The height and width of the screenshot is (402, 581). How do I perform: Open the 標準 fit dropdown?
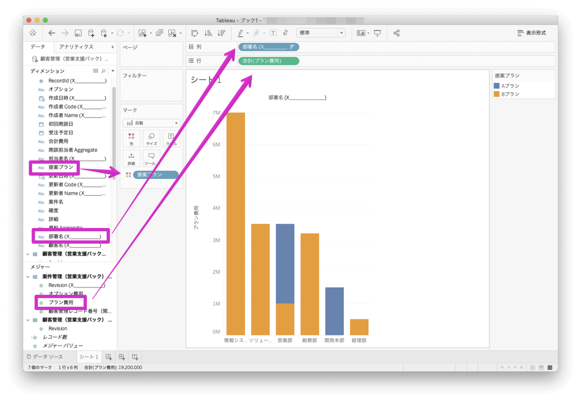(321, 33)
